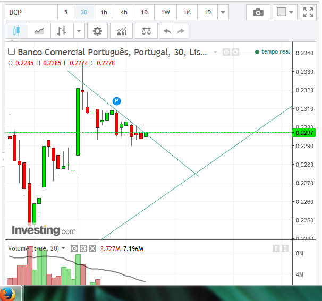This screenshot has height=301, width=322.
Task: Toggle Volume indicator visibility eye icon
Action: coord(74,248)
